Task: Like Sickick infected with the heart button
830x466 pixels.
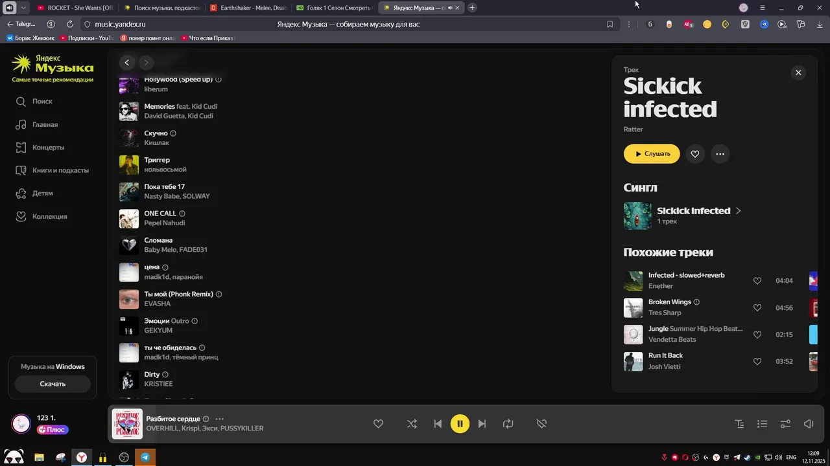Action: [x=695, y=154]
